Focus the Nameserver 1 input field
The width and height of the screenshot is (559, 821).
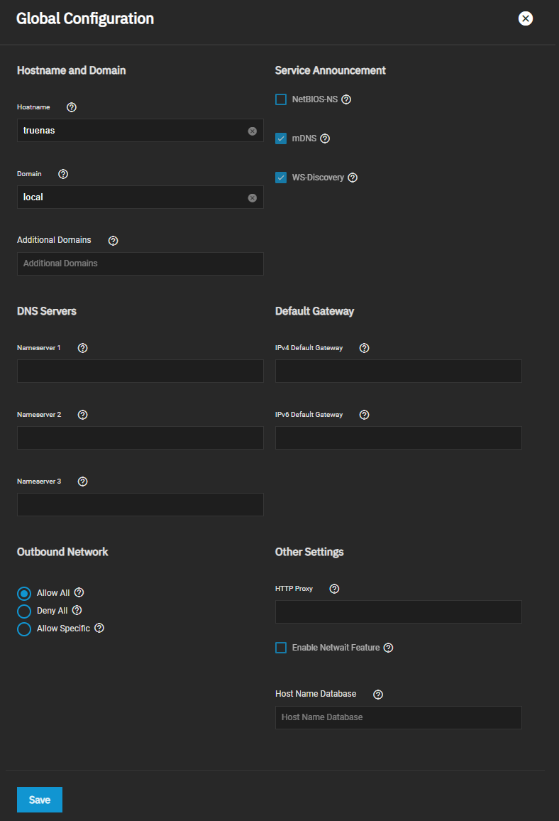coord(140,371)
